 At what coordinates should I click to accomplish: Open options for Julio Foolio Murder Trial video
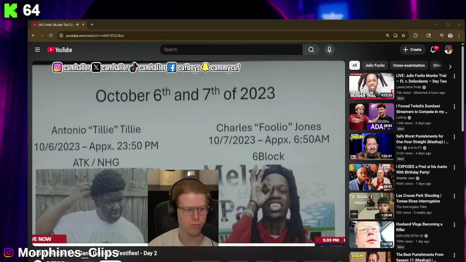point(454,76)
